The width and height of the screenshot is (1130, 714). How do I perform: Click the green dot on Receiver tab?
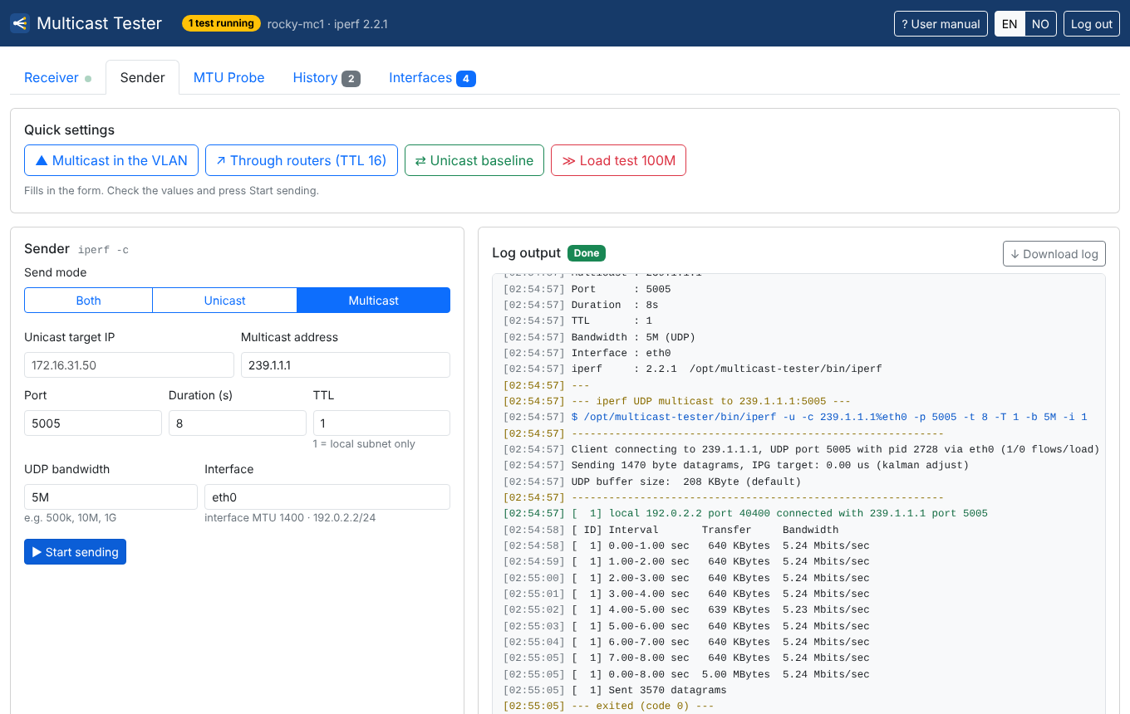[88, 78]
